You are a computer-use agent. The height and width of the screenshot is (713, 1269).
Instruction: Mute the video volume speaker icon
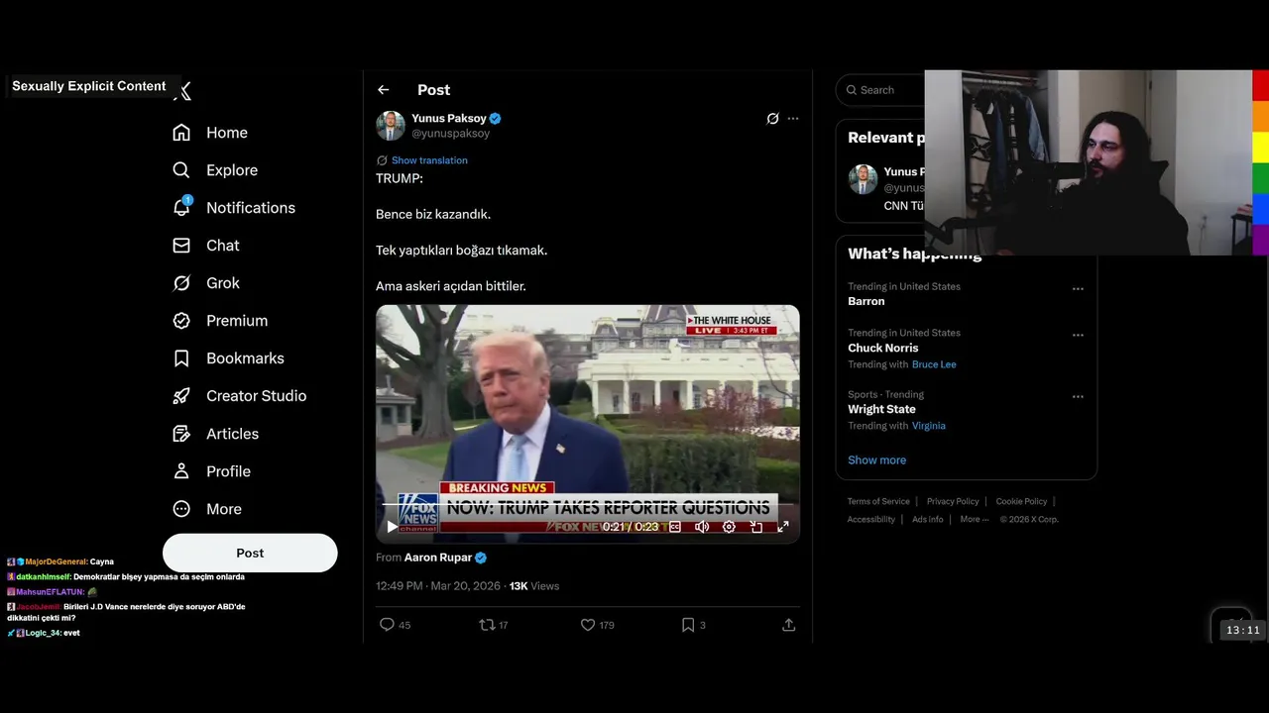point(702,527)
